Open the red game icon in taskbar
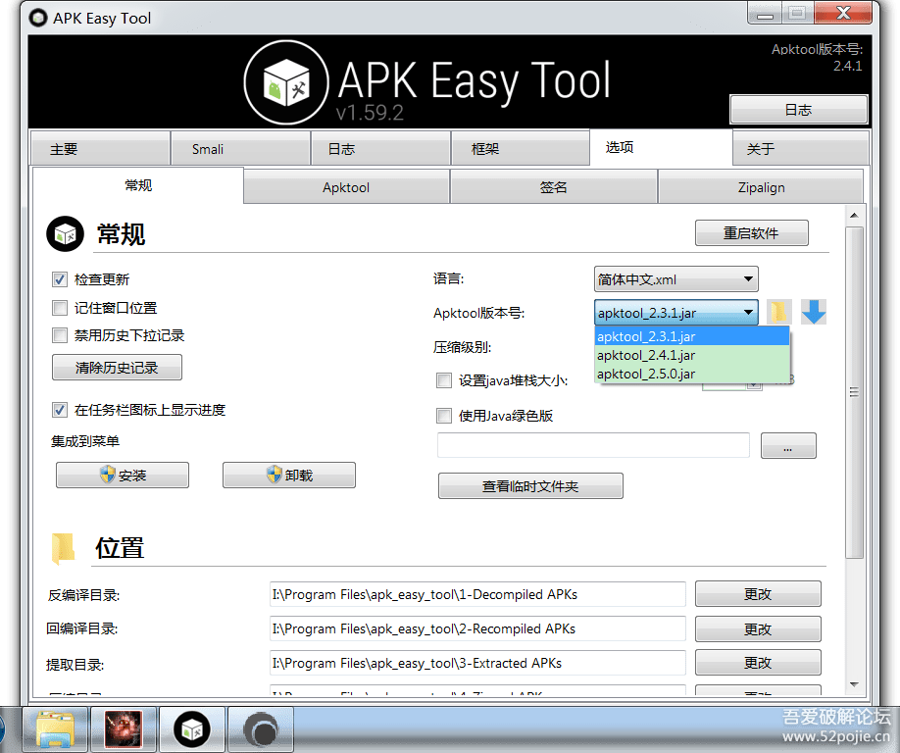This screenshot has height=753, width=900. [x=124, y=729]
